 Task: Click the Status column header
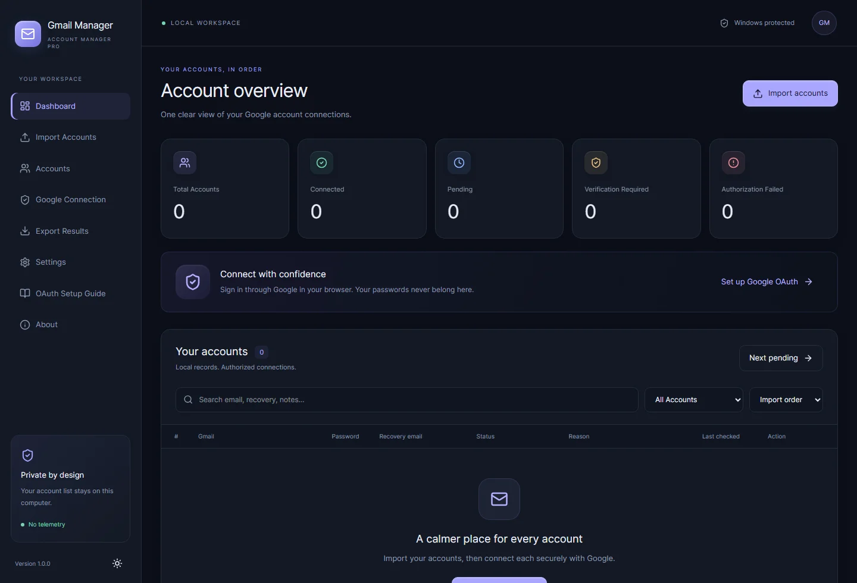pos(485,437)
